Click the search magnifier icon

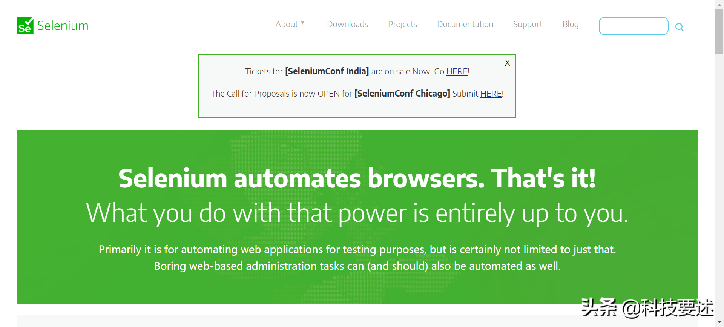680,27
